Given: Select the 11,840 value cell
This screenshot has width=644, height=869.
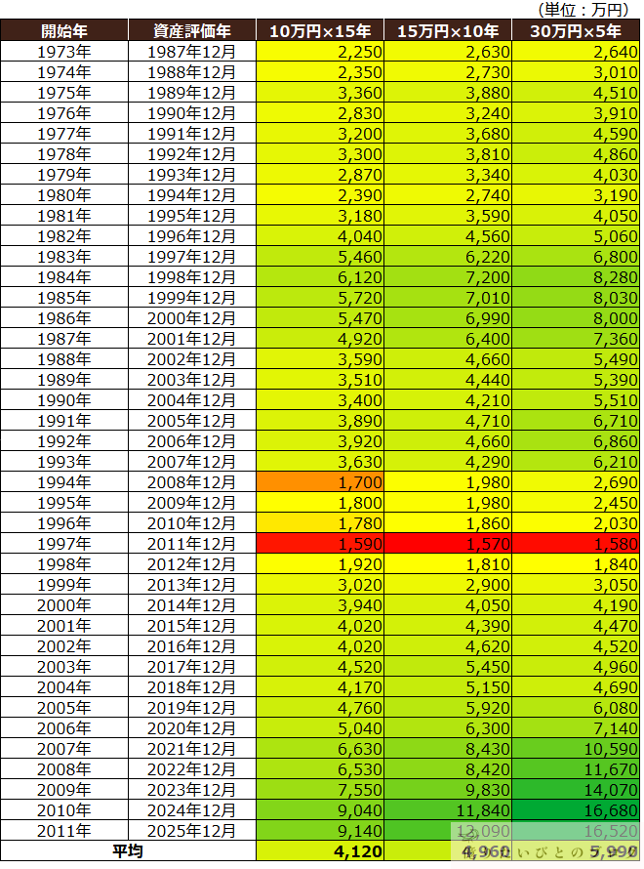Looking at the screenshot, I should tap(448, 809).
